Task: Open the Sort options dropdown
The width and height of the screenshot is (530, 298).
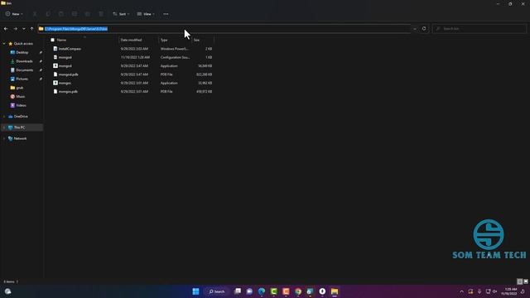Action: click(x=121, y=14)
